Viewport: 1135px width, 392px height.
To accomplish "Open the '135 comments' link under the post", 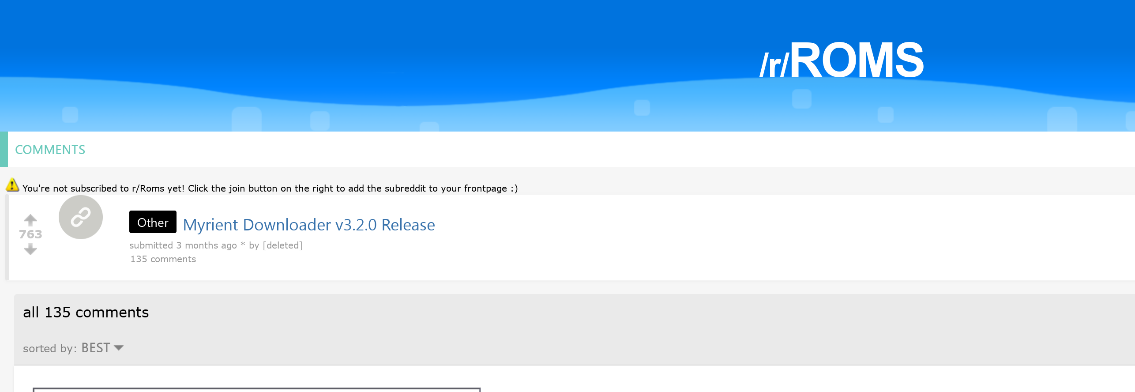I will [163, 259].
